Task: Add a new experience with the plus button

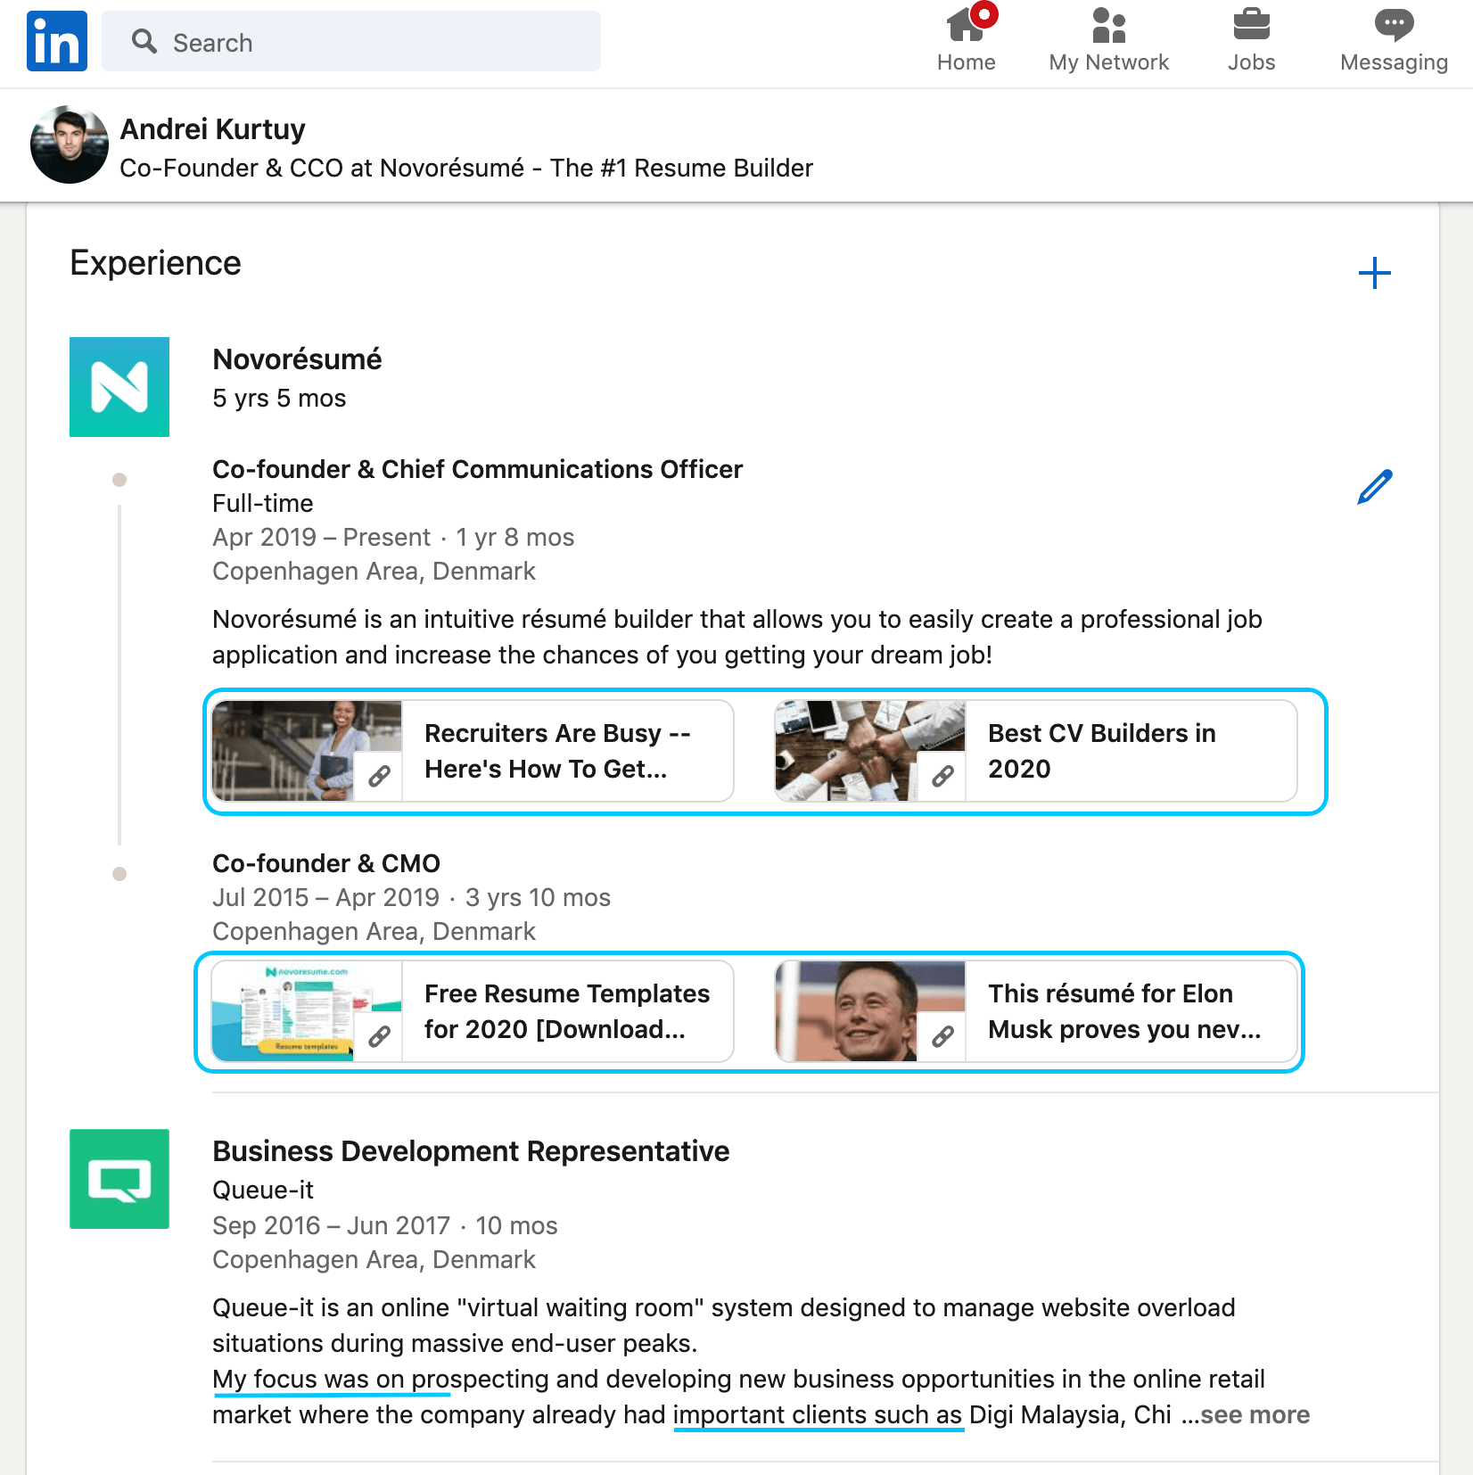Action: [x=1374, y=273]
